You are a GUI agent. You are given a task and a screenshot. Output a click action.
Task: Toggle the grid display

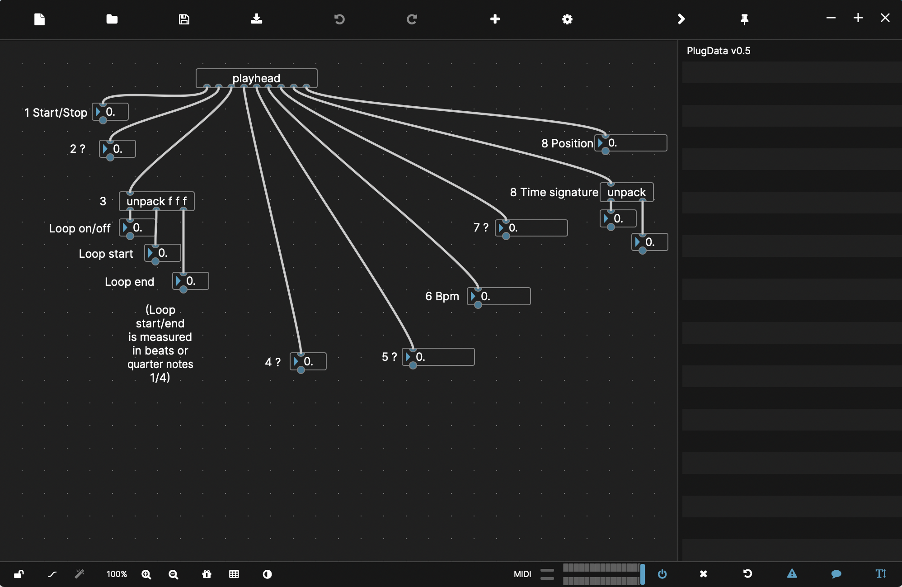[234, 574]
